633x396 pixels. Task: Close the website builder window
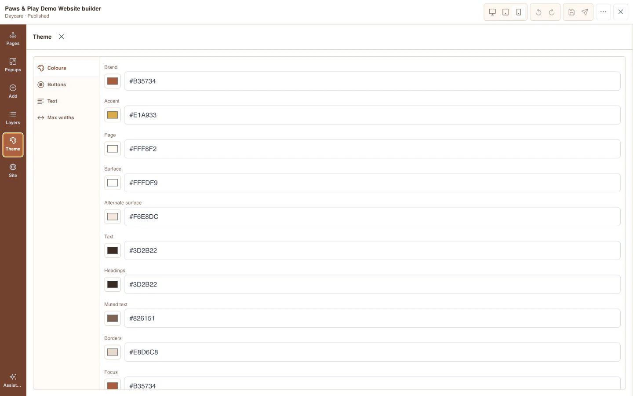[621, 12]
